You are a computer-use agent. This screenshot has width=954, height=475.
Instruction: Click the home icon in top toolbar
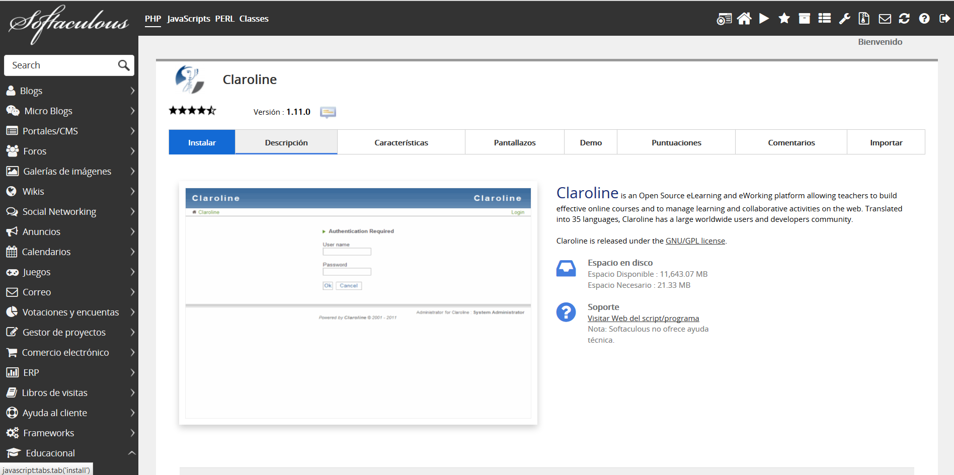tap(744, 19)
